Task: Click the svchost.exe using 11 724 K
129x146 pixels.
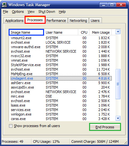Action: tap(61, 69)
